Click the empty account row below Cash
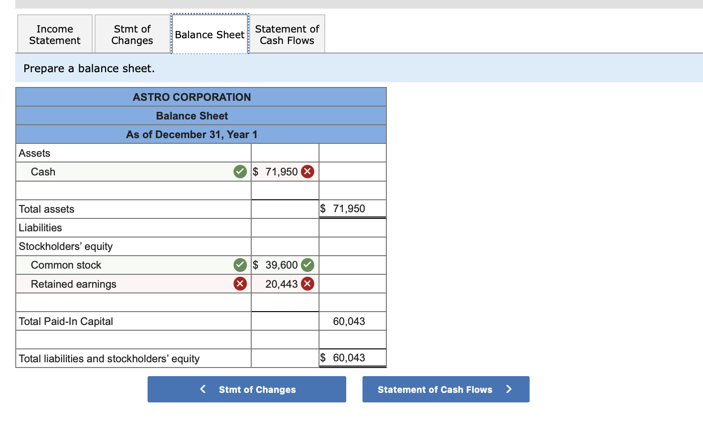The width and height of the screenshot is (703, 433). [x=133, y=190]
